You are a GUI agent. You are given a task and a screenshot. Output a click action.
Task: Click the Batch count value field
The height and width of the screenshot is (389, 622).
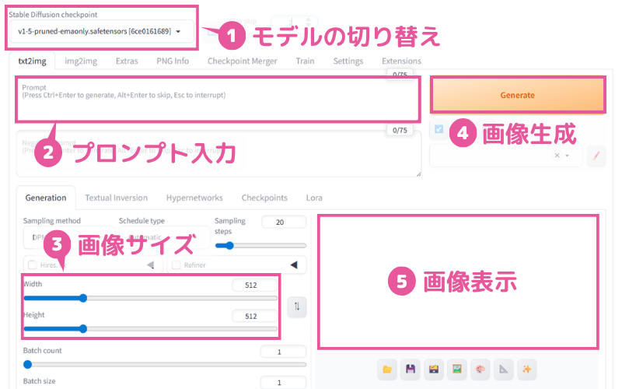pos(283,352)
